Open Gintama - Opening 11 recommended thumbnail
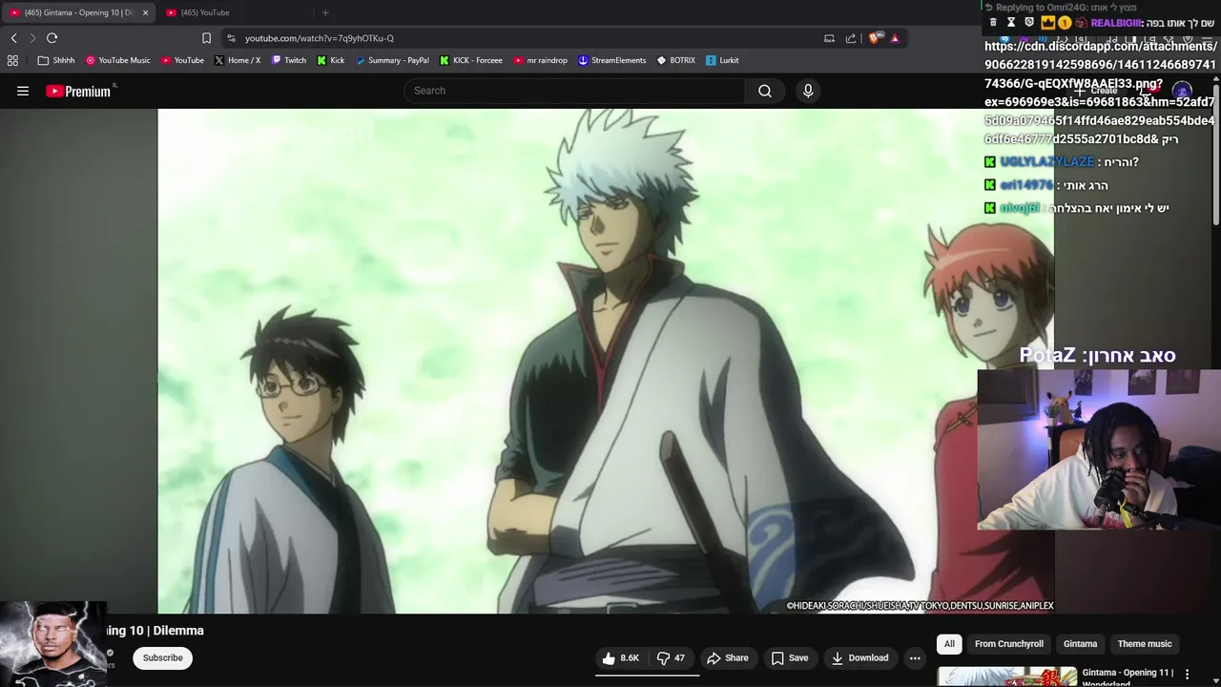The width and height of the screenshot is (1221, 687). 1007,677
